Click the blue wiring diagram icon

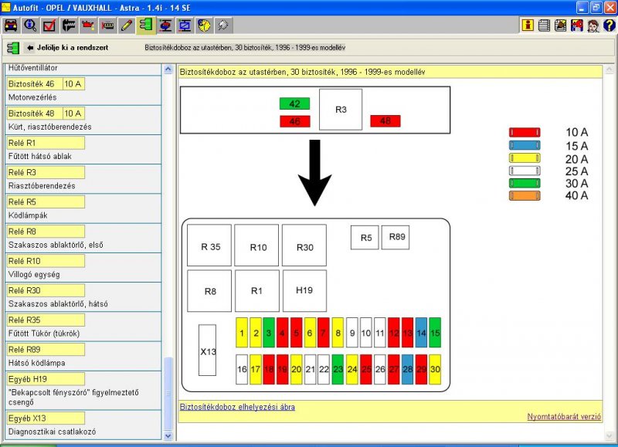coord(185,25)
